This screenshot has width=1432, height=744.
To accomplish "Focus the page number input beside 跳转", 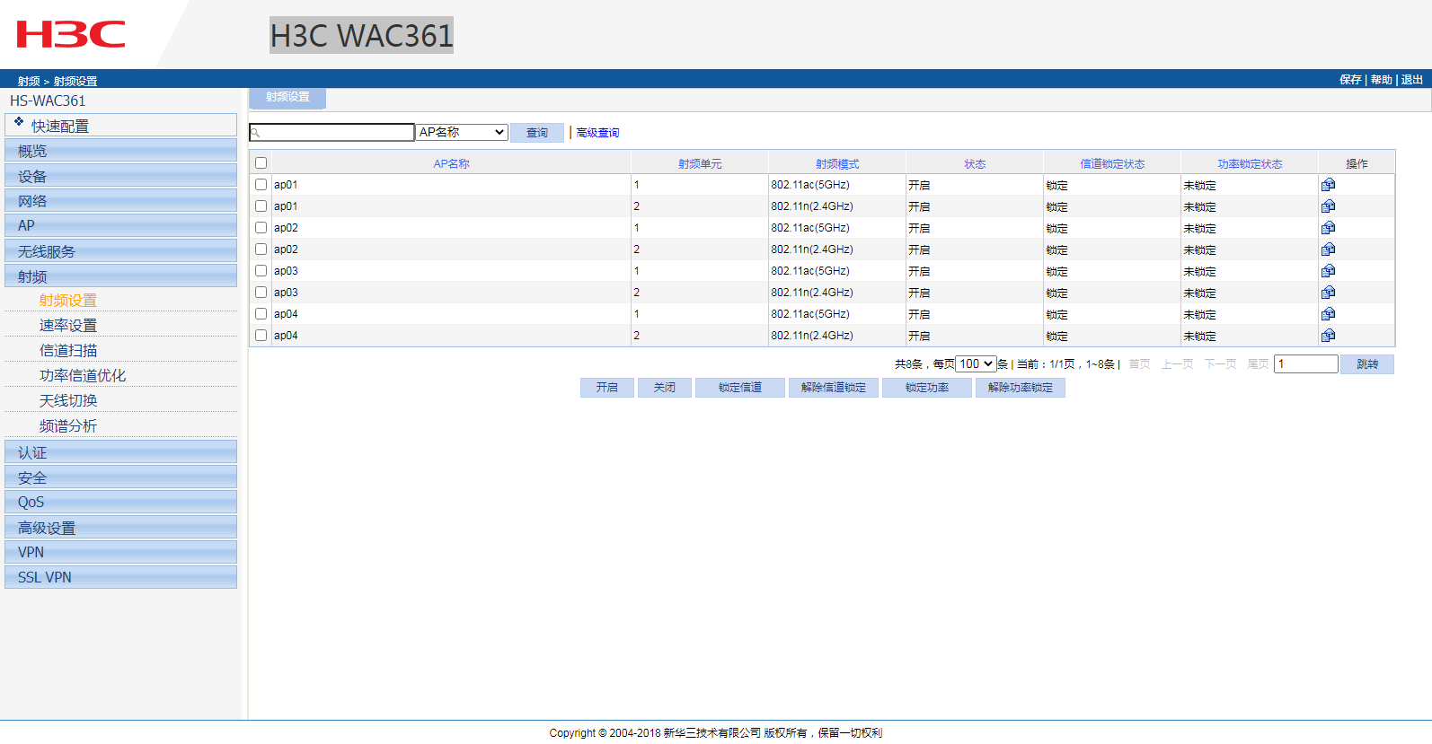I will (1306, 364).
